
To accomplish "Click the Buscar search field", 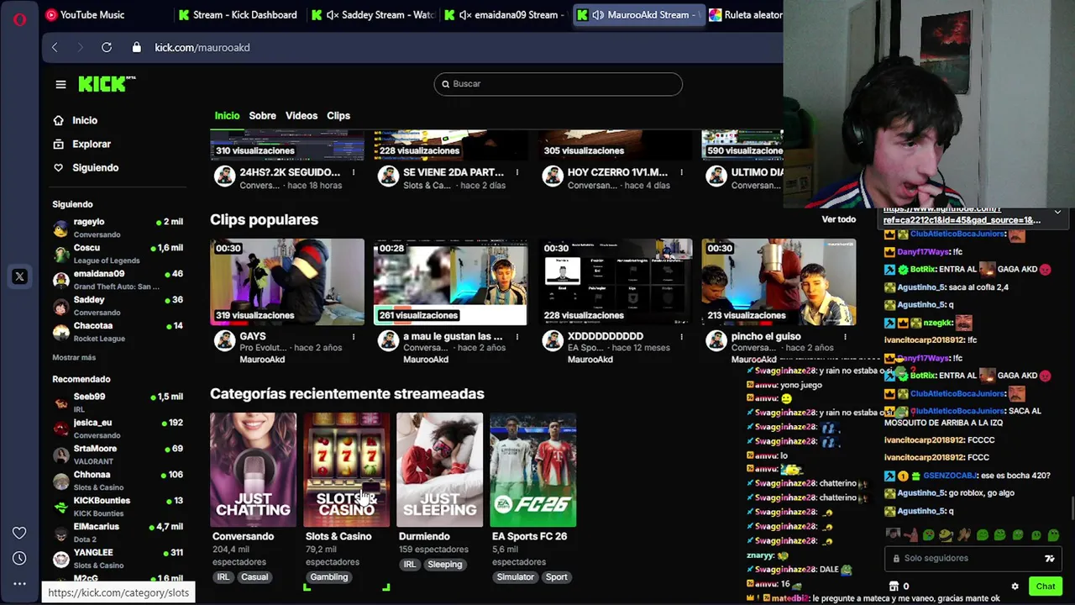I will [558, 84].
